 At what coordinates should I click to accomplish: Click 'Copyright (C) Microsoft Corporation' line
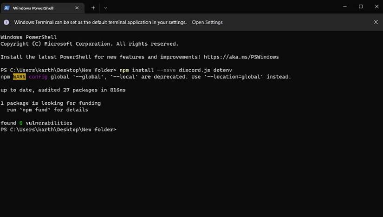pyautogui.click(x=90, y=44)
